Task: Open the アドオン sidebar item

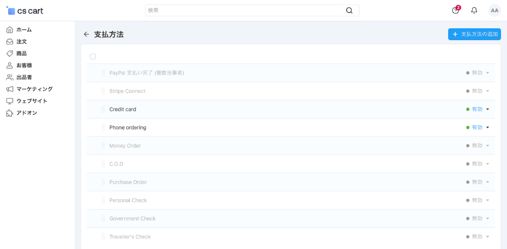Action: coord(26,113)
